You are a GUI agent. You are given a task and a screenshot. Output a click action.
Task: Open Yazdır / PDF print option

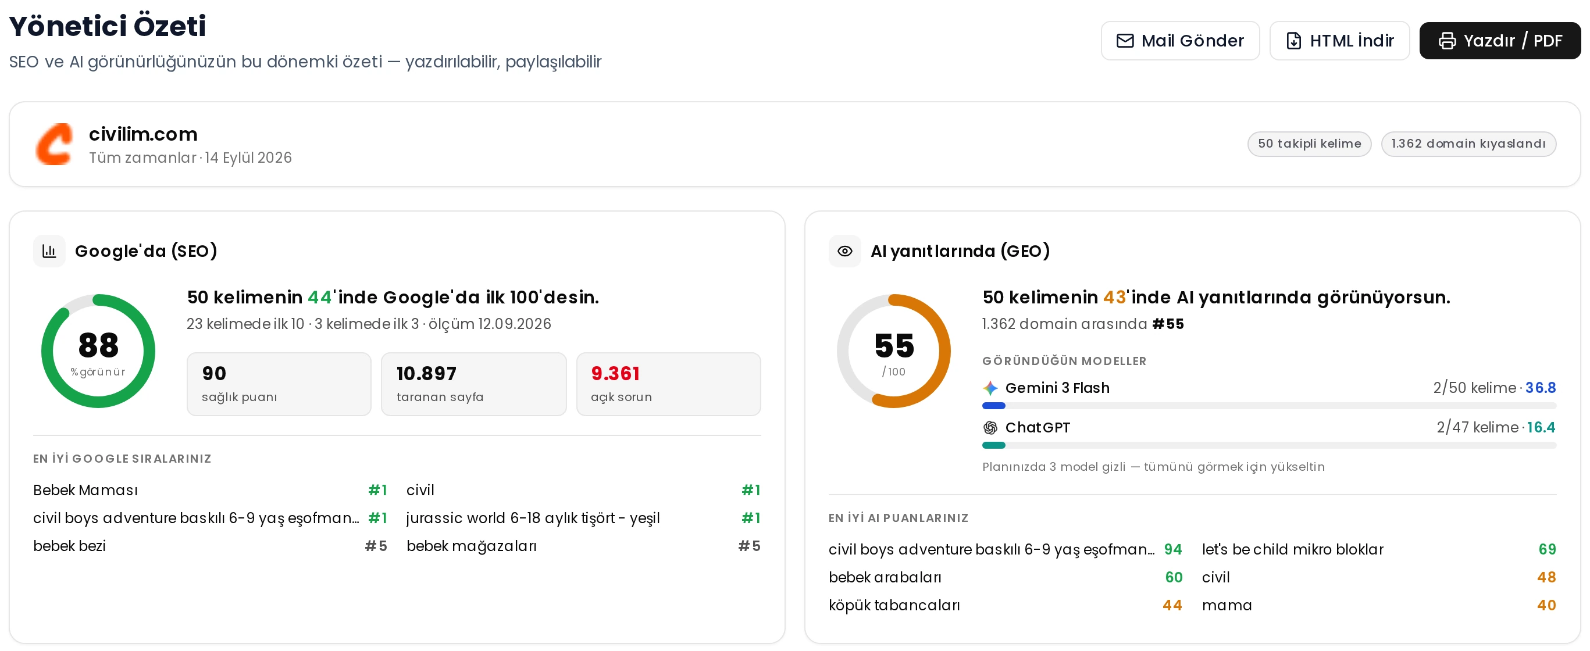(x=1499, y=41)
